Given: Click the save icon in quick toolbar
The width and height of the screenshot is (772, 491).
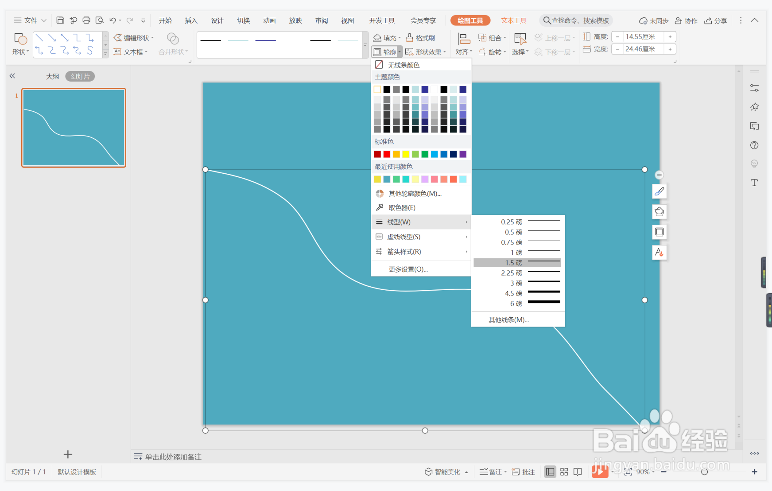Looking at the screenshot, I should click(x=60, y=21).
